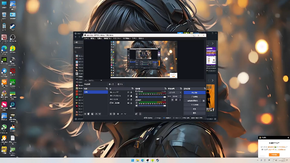
Task: Toggle lock on the bottom source row
Action: coord(131,103)
